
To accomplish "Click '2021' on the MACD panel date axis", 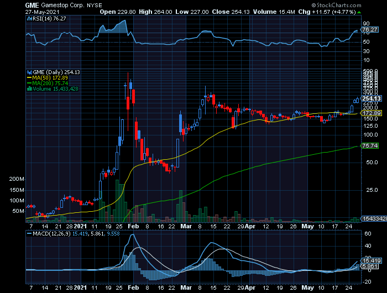I will tap(81, 287).
